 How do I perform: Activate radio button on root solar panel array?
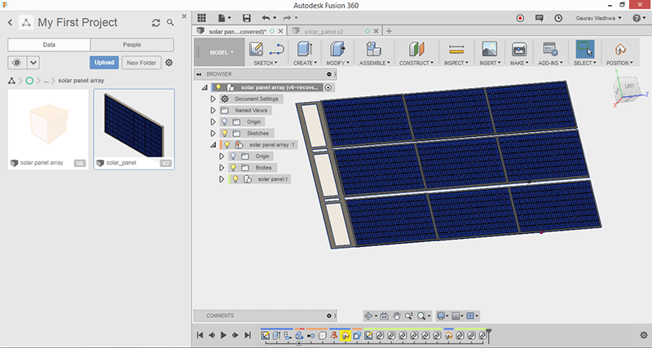[x=328, y=87]
